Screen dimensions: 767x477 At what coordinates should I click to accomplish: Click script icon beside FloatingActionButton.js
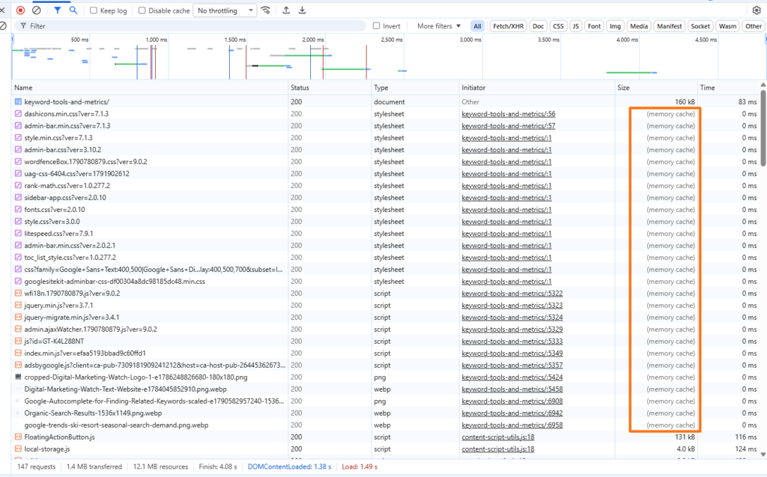(x=18, y=437)
